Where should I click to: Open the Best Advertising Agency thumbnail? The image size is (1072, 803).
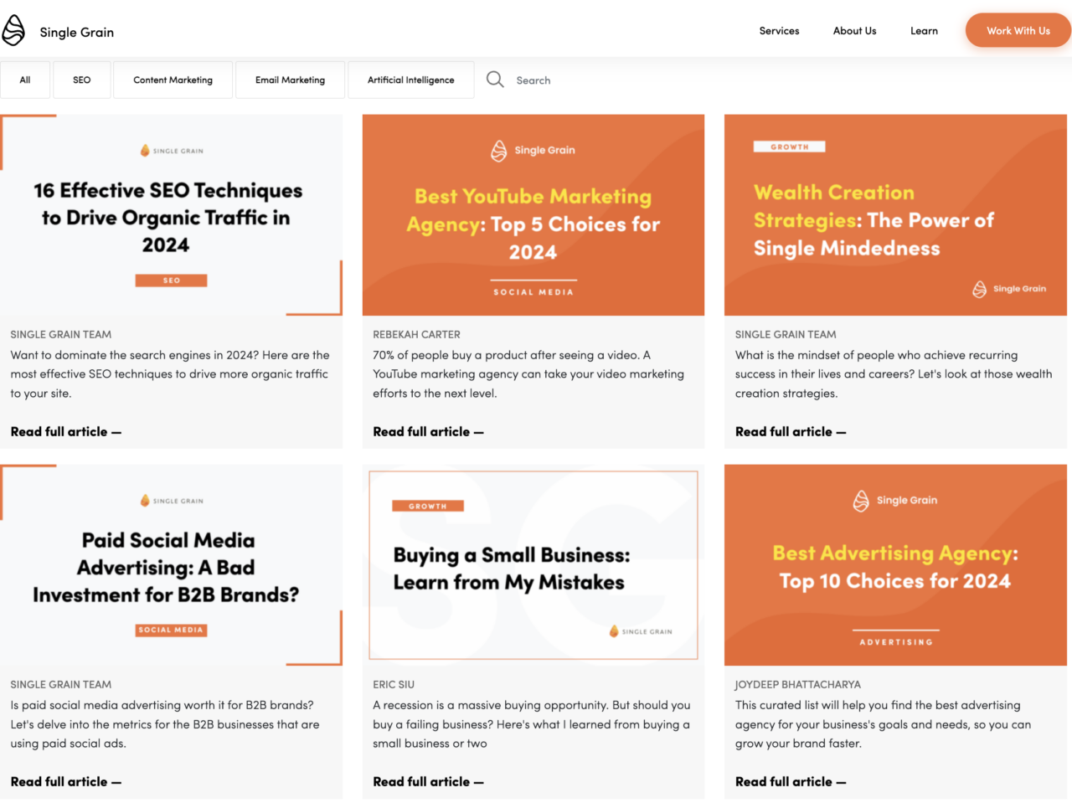pos(895,565)
